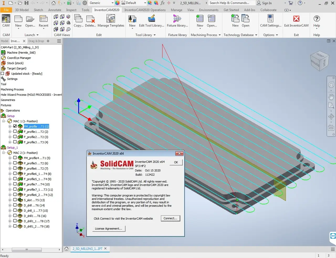Check the D_drill1_2 ...T9 (18) operation box

point(15,226)
